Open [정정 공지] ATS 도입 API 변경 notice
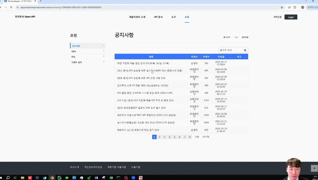Screen dimensions: 318x180 pyautogui.click(x=141, y=78)
